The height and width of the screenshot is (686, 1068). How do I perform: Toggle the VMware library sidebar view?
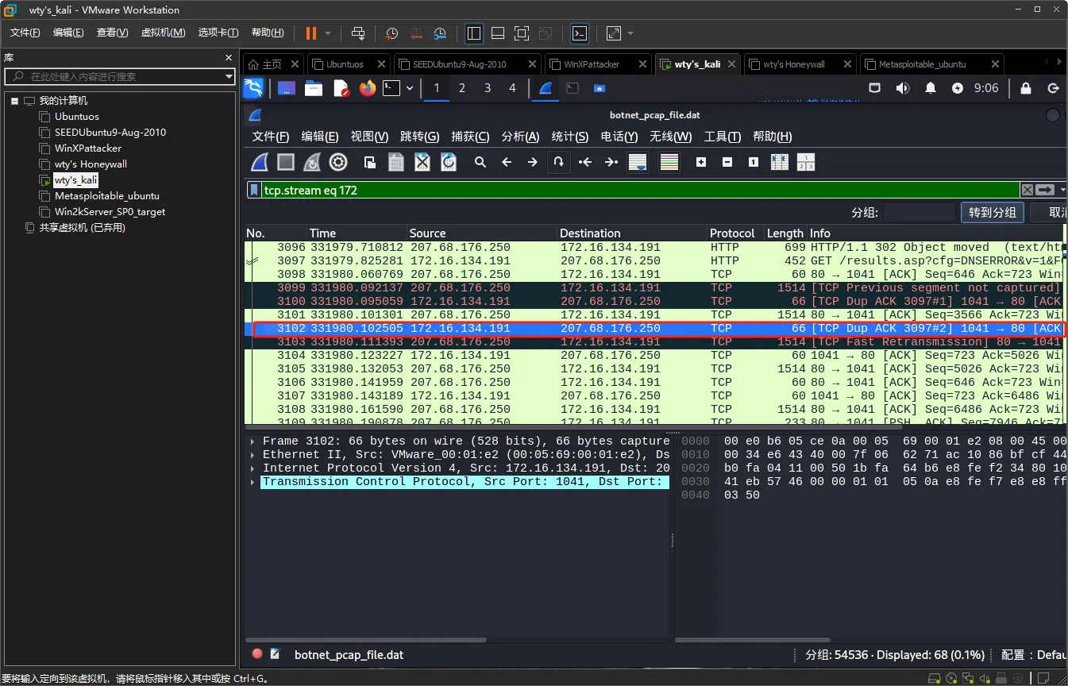474,33
